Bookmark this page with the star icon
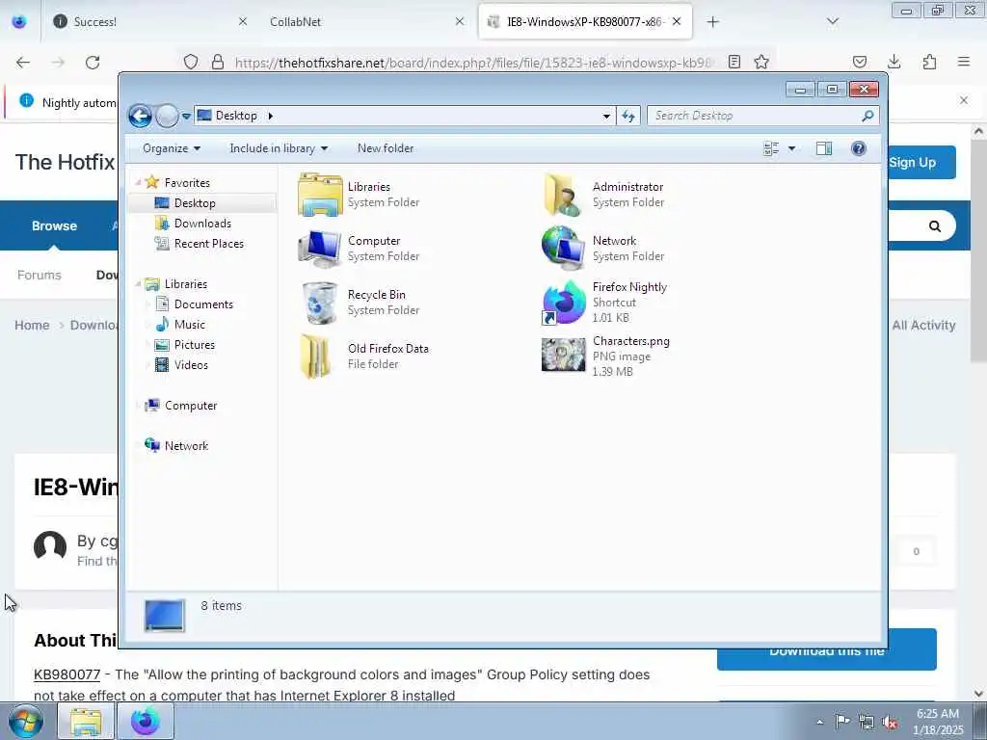This screenshot has width=987, height=740. [x=761, y=63]
